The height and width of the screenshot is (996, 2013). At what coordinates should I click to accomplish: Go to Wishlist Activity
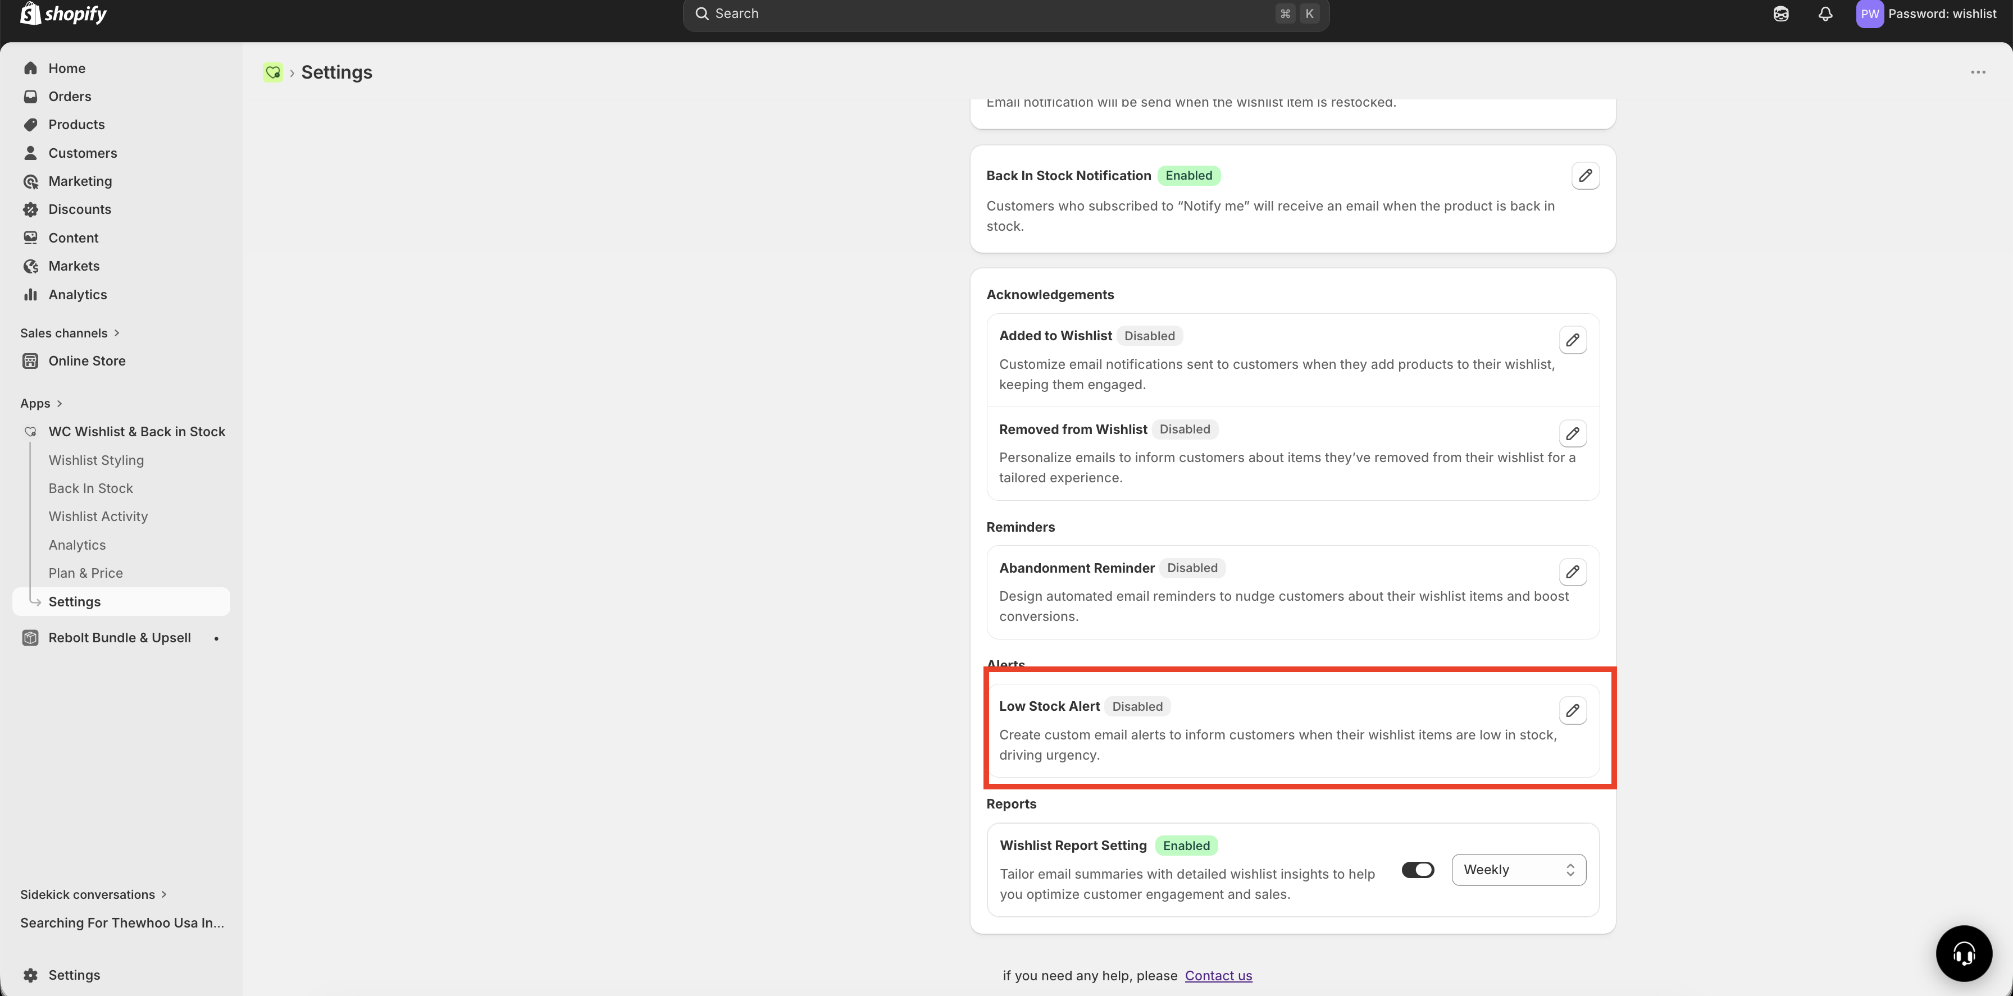pos(98,517)
